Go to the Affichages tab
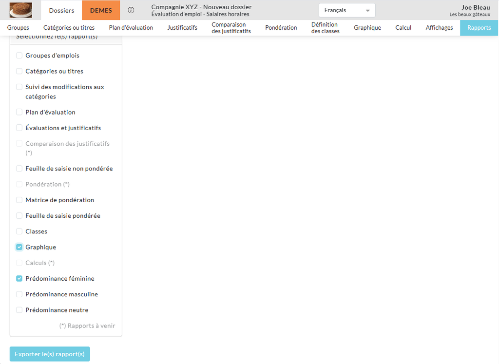The height and width of the screenshot is (364, 499). click(439, 28)
